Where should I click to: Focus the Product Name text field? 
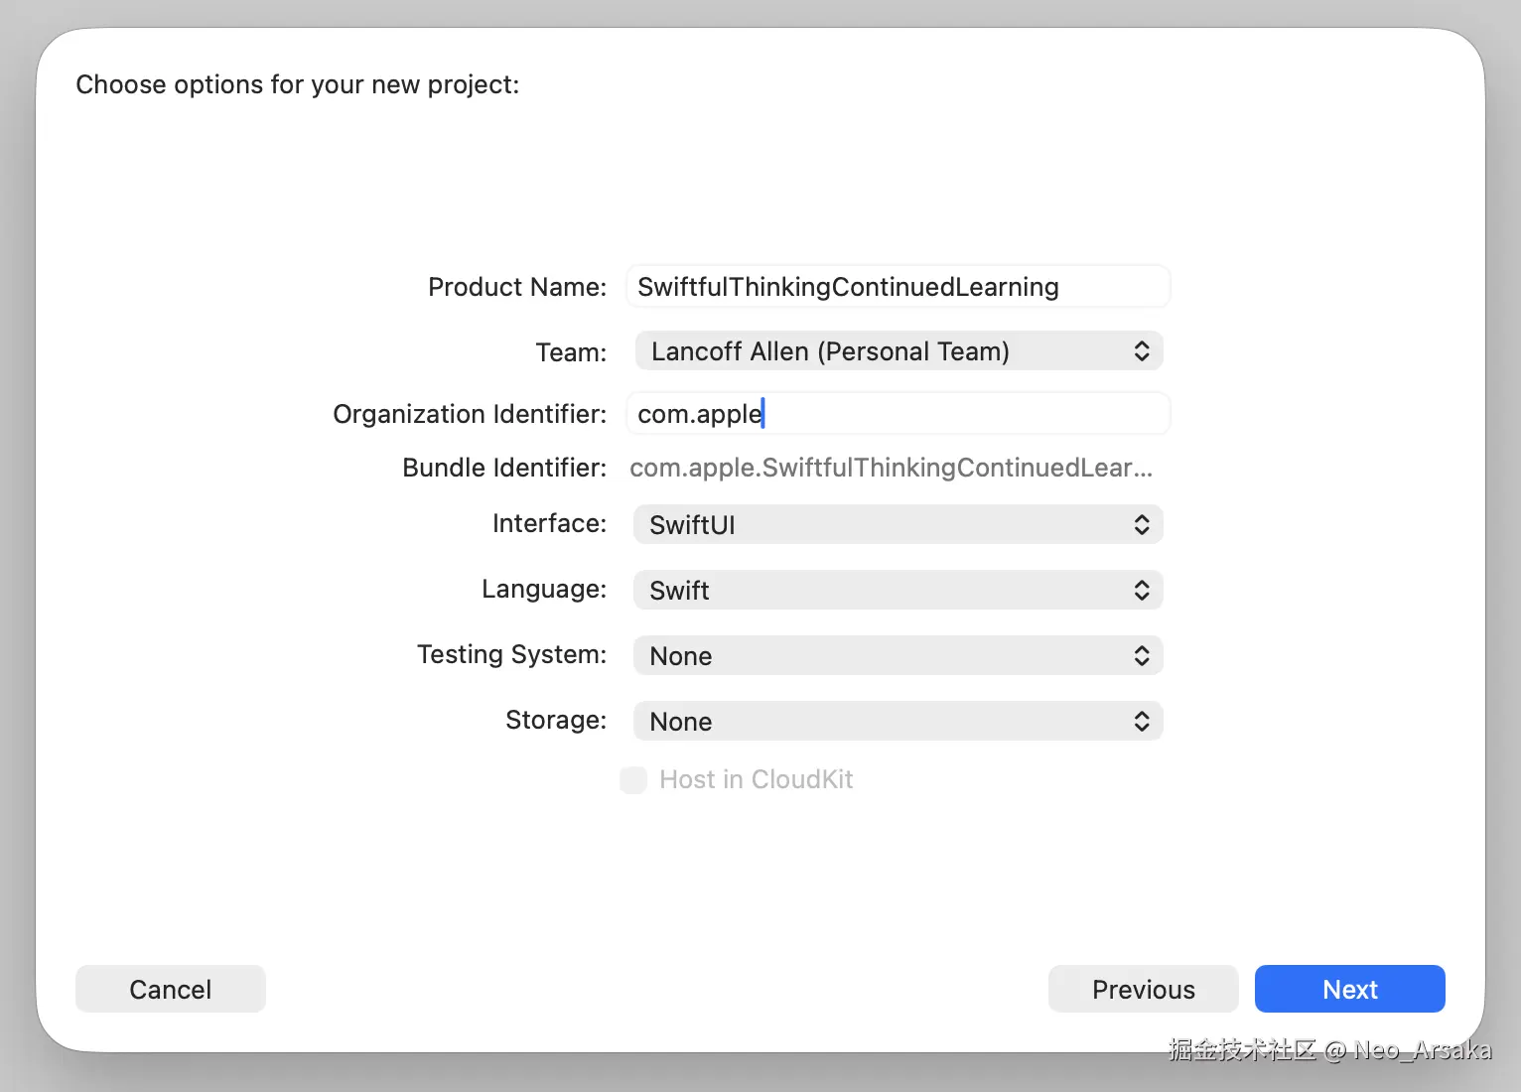[x=898, y=287]
